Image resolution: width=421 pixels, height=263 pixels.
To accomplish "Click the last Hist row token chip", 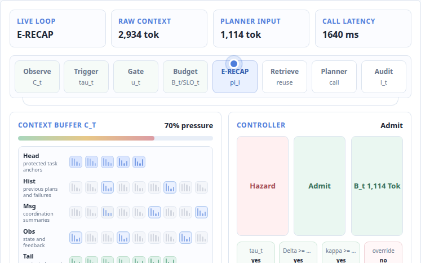I will (201, 187).
